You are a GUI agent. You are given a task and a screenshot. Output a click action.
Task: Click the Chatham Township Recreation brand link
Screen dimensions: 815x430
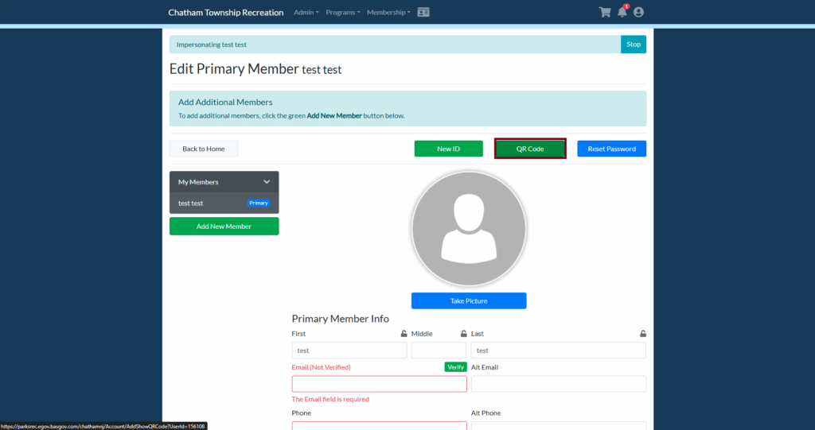[225, 13]
